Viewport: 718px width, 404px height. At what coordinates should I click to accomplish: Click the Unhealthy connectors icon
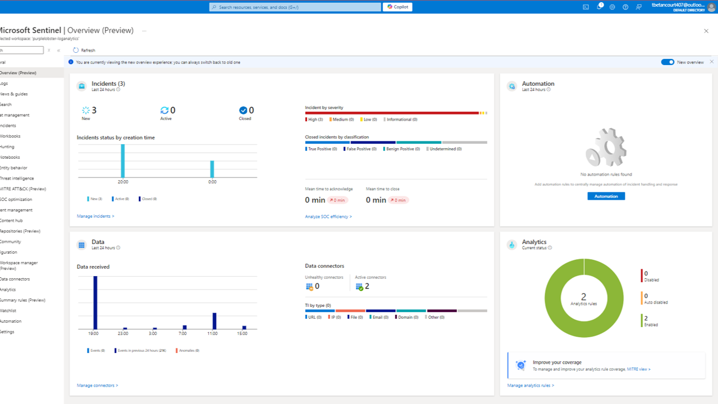coord(309,287)
